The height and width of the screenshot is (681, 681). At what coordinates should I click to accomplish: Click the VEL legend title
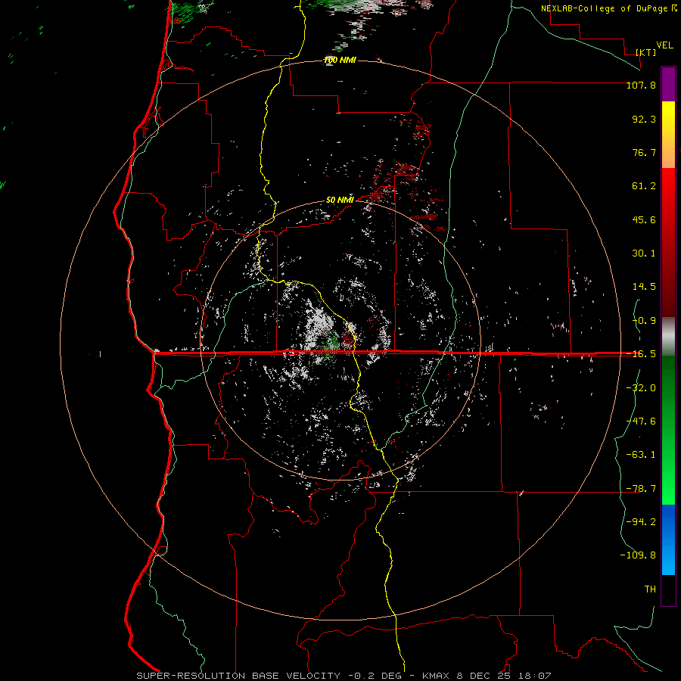664,45
